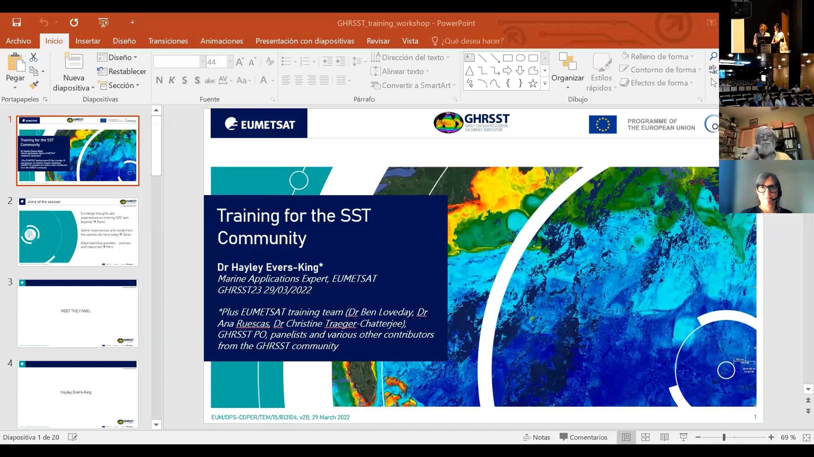Image resolution: width=814 pixels, height=457 pixels.
Task: Open the Insertar ribbon tab
Action: [x=88, y=41]
